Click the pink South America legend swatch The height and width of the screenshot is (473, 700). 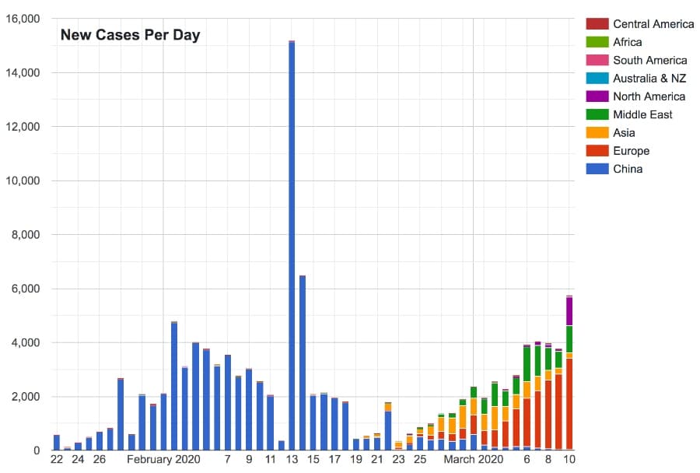point(597,60)
